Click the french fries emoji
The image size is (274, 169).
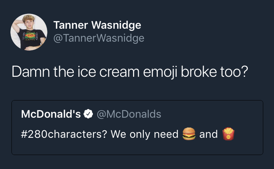click(228, 135)
